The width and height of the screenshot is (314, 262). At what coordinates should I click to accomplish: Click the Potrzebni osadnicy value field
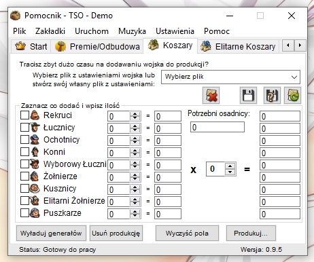pos(217,127)
